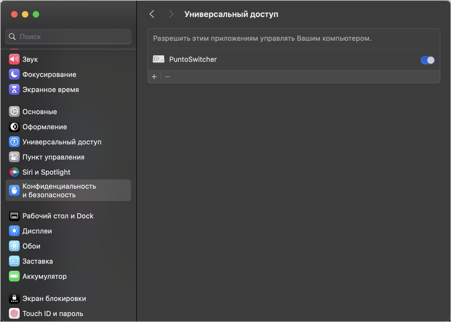Click the Рабочий стол и Dock icon
The width and height of the screenshot is (451, 322).
click(14, 216)
